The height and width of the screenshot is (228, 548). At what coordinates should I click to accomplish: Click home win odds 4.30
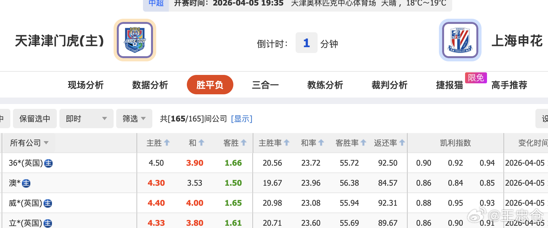(156, 183)
